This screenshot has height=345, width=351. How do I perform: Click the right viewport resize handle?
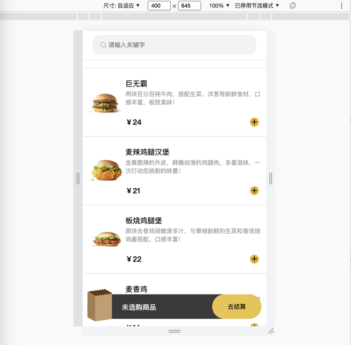point(271,179)
